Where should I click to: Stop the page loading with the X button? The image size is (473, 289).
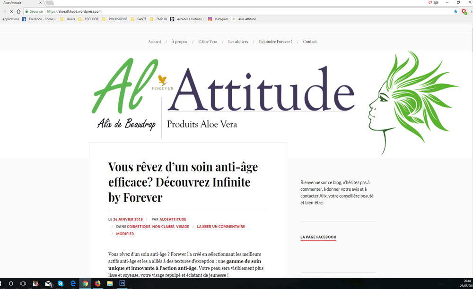click(11, 11)
